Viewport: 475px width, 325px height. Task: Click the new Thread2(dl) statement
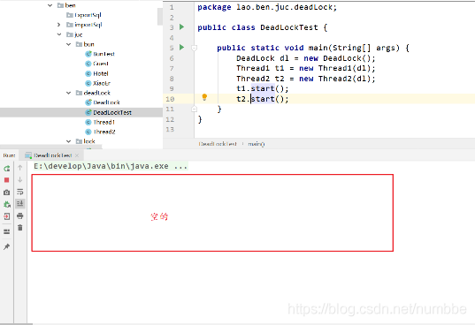pos(337,79)
